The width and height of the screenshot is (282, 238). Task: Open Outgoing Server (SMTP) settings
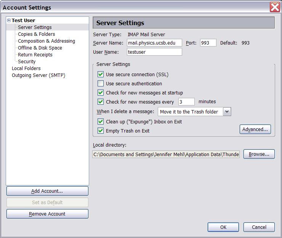pos(38,75)
